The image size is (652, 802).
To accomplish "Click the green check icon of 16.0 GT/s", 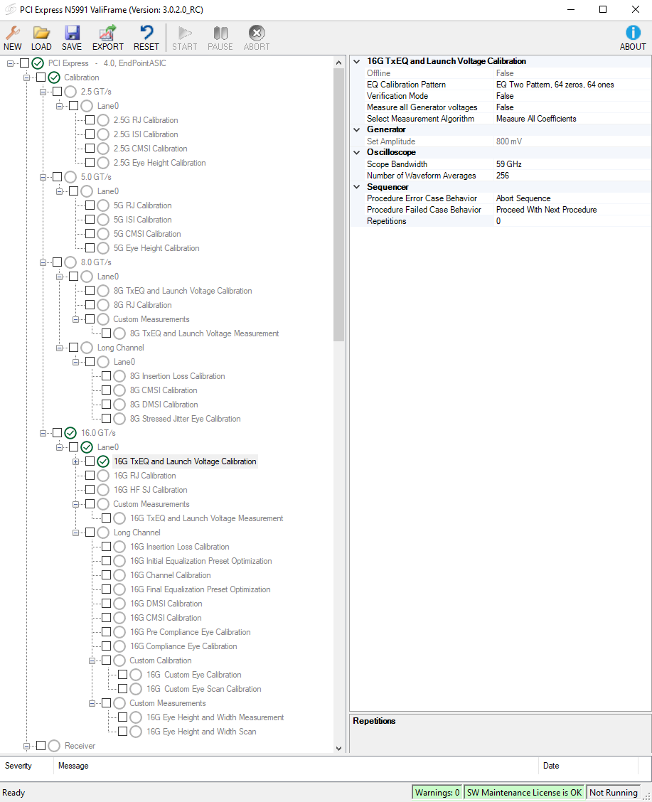I will [x=70, y=433].
